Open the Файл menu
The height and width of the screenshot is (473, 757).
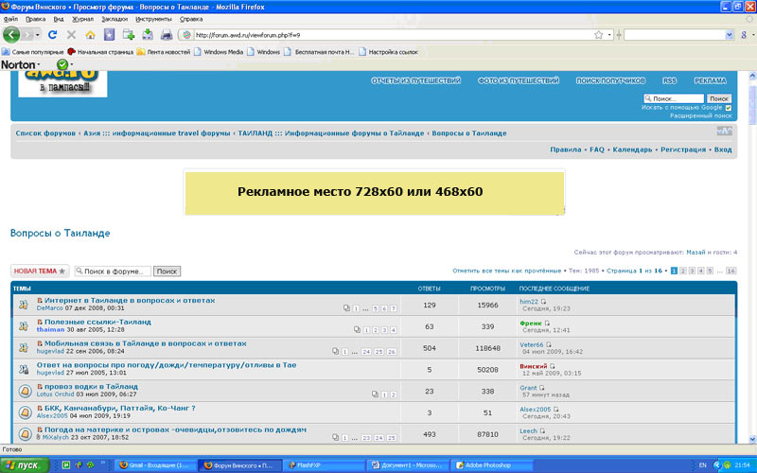coord(10,19)
